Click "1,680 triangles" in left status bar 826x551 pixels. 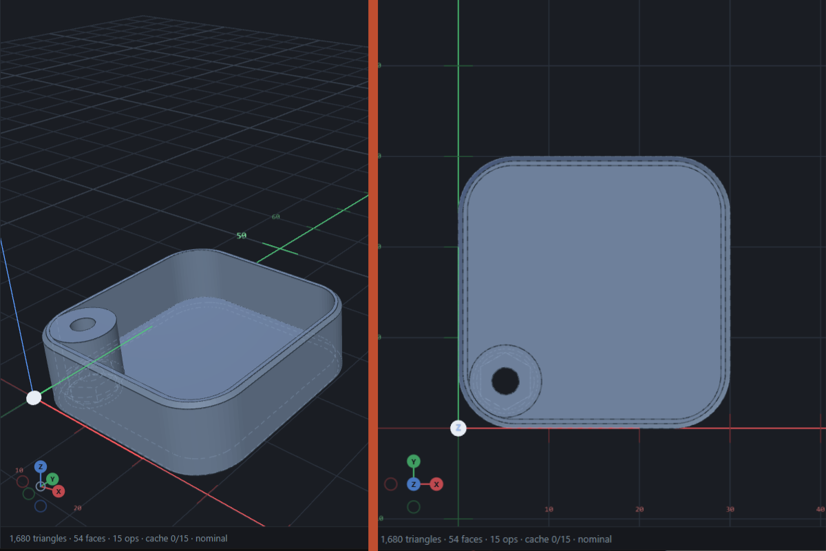tap(39, 539)
